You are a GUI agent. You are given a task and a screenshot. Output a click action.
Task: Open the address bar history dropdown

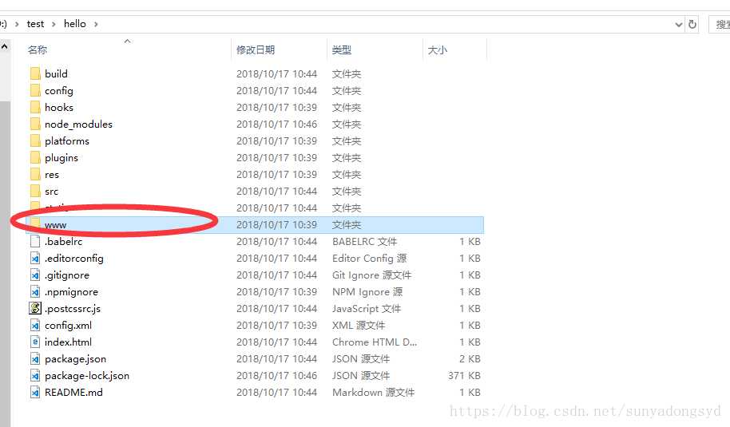[679, 25]
